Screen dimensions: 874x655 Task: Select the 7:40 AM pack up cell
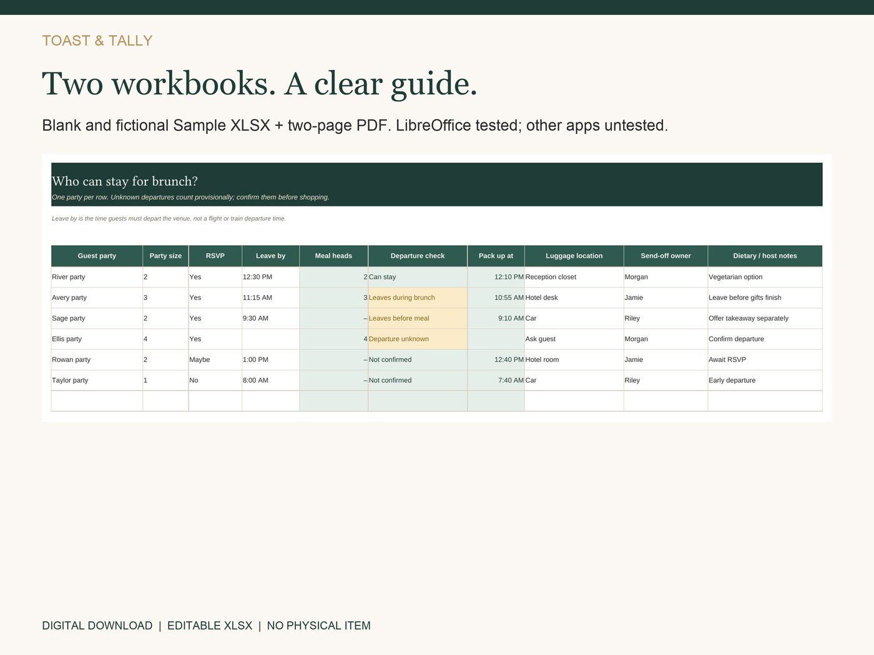496,381
